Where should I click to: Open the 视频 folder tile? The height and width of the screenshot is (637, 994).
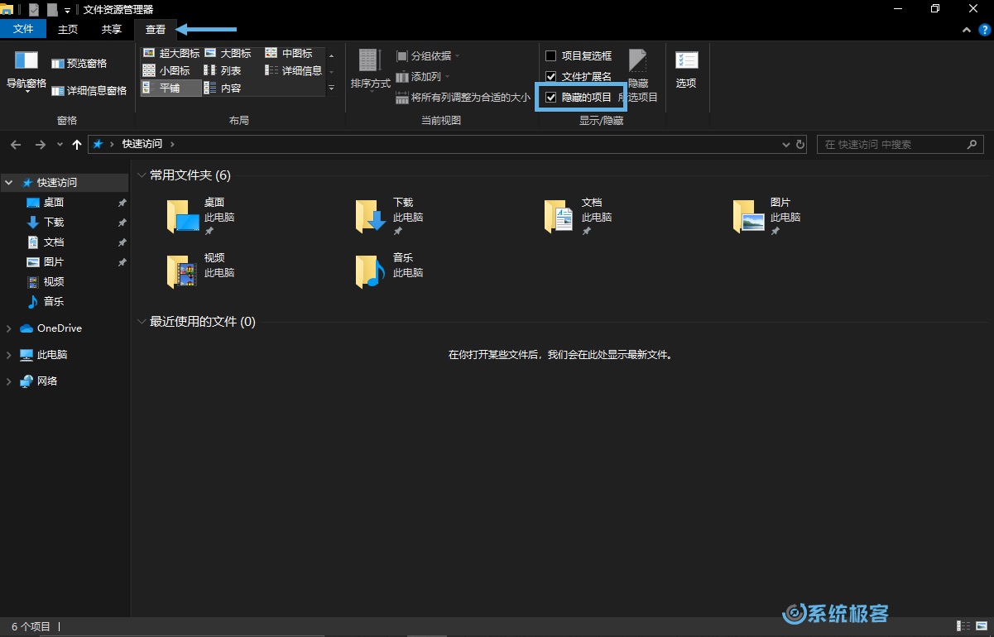click(x=201, y=271)
